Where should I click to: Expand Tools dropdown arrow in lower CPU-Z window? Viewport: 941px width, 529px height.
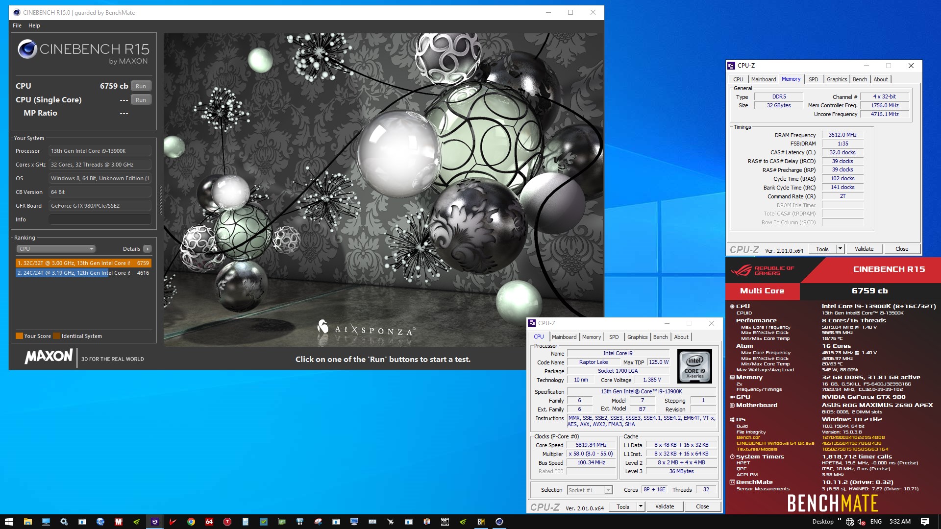coord(640,506)
